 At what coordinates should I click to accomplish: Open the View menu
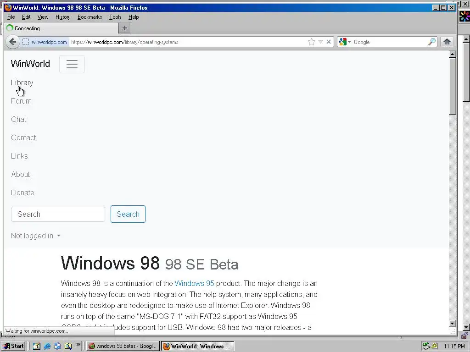[43, 17]
